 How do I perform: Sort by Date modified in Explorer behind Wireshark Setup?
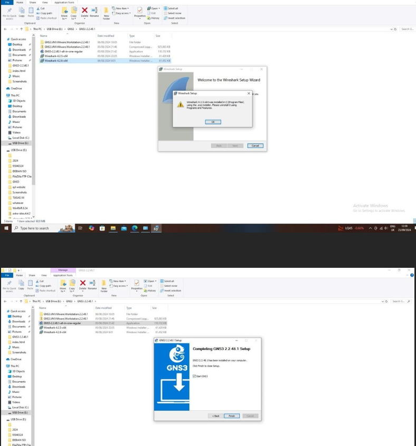point(106,36)
